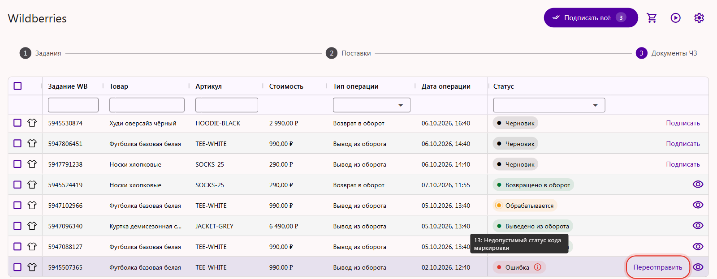The image size is (717, 279).
Task: Check the row for task 5945524419
Action: pyautogui.click(x=17, y=185)
